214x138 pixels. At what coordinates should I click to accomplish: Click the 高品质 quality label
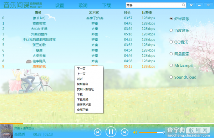20,134
